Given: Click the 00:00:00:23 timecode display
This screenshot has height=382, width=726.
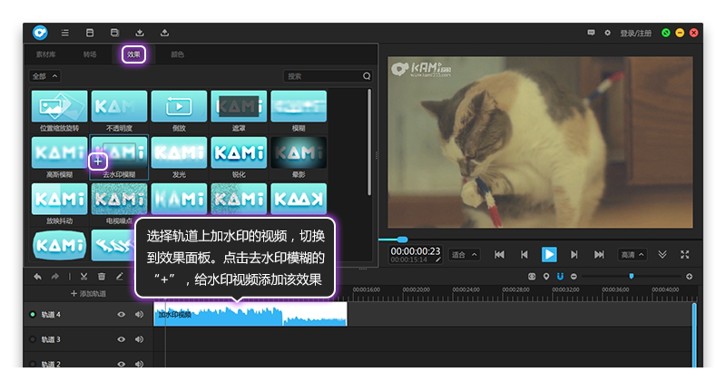Looking at the screenshot, I should click(416, 251).
